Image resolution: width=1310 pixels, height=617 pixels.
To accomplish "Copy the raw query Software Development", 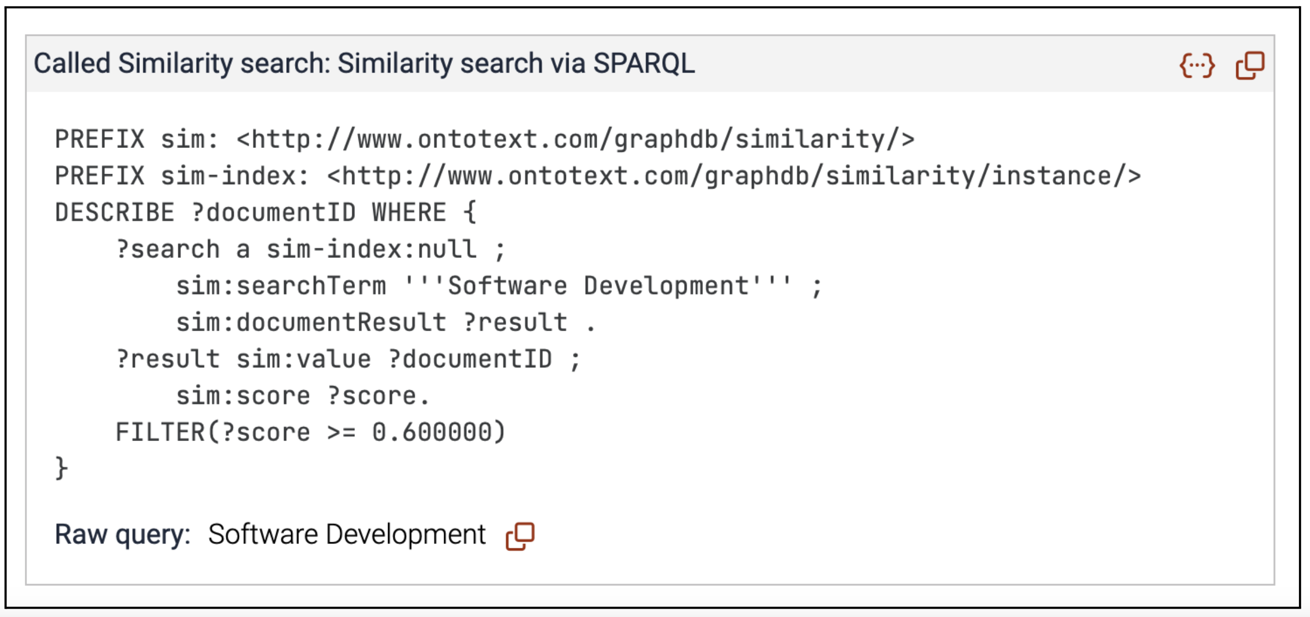I will [520, 536].
